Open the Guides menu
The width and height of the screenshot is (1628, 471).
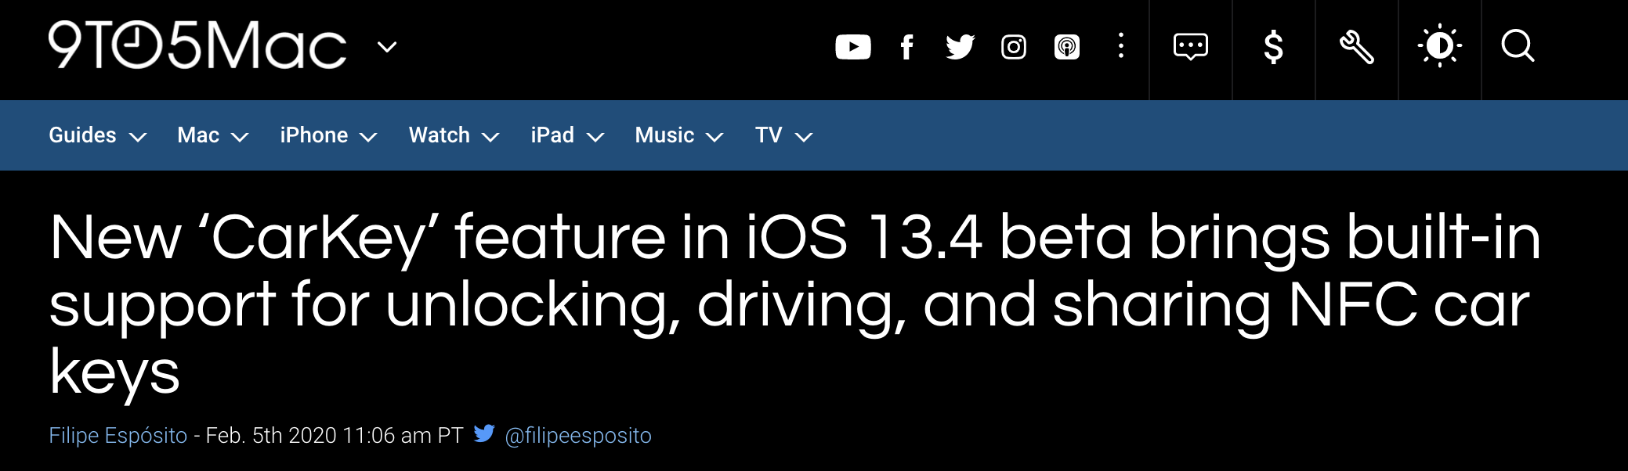point(82,135)
